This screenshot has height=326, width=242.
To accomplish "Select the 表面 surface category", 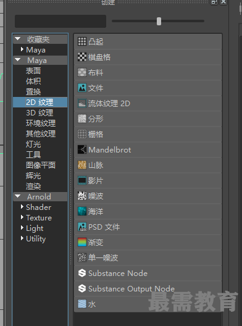I will click(33, 70).
